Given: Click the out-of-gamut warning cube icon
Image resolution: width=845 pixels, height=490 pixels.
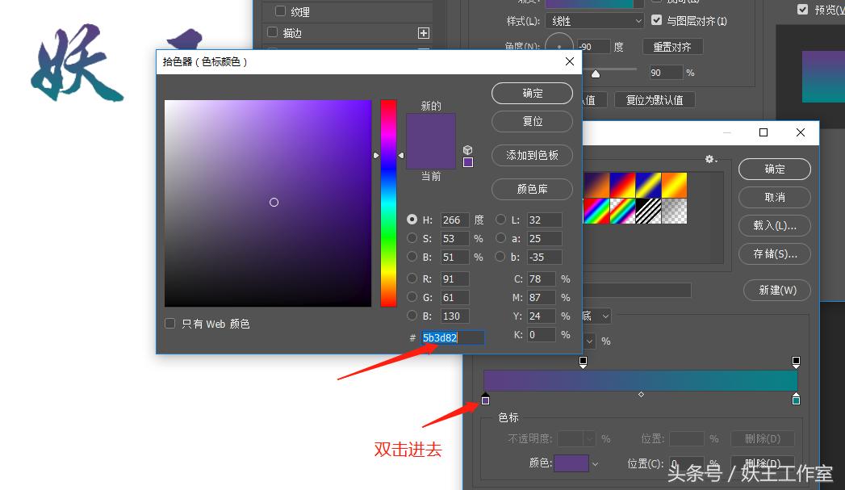Looking at the screenshot, I should (x=467, y=149).
